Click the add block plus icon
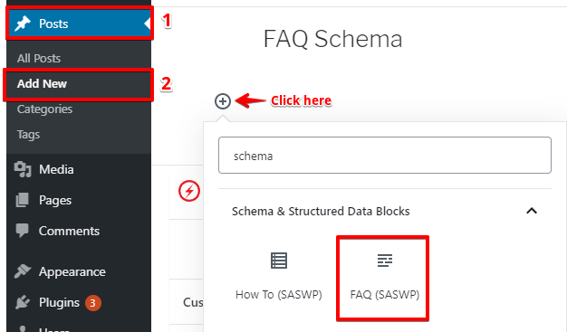The image size is (567, 332). (223, 101)
